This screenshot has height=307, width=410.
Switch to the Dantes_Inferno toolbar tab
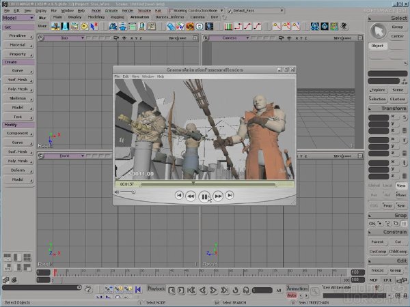pyautogui.click(x=169, y=17)
